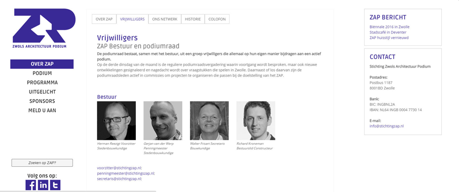Screen dimensions: 459x192
Task: Switch to the OVER ZAP tab
Action: pyautogui.click(x=104, y=19)
